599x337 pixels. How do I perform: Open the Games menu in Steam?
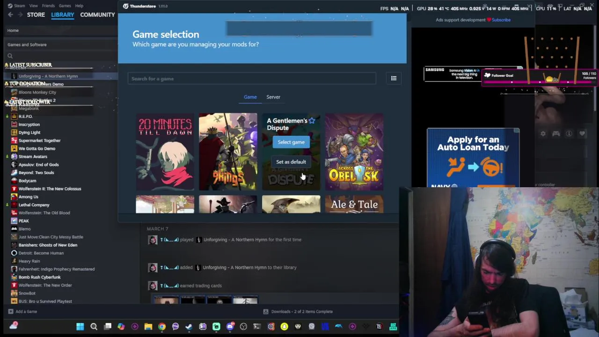(x=65, y=6)
